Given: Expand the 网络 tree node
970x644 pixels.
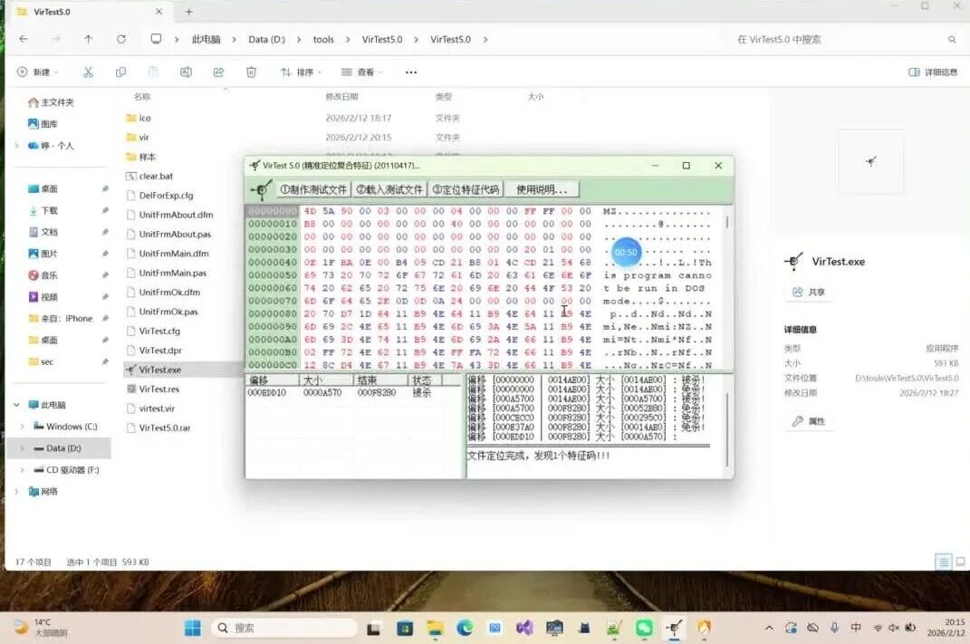Looking at the screenshot, I should click(16, 492).
